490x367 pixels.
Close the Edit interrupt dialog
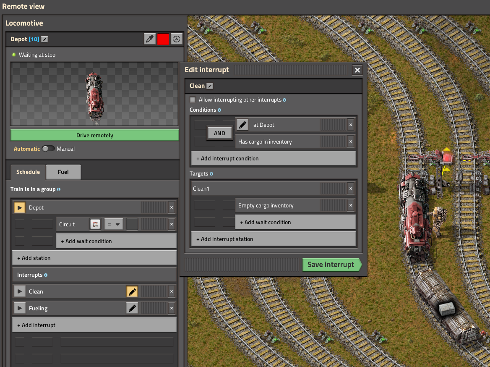(357, 70)
